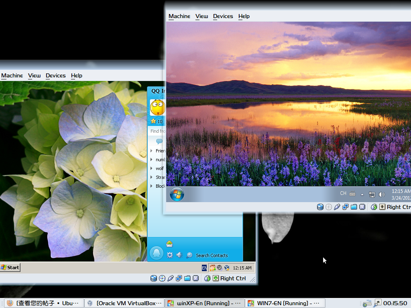Click hard disk indicator in winXP VM status bar
Screen dimensions: 411x308
(x=154, y=278)
